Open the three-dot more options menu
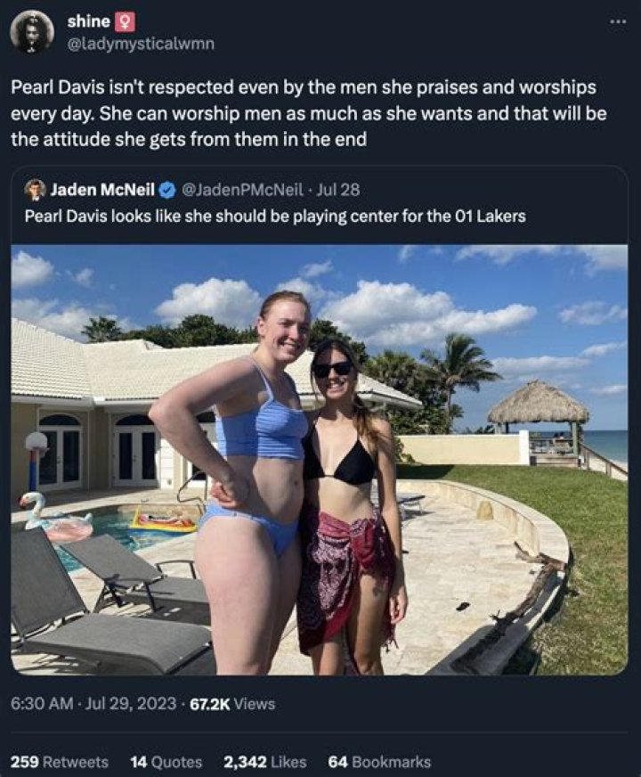The width and height of the screenshot is (641, 777). 618,21
